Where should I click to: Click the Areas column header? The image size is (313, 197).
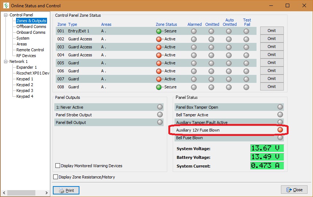pyautogui.click(x=106, y=24)
